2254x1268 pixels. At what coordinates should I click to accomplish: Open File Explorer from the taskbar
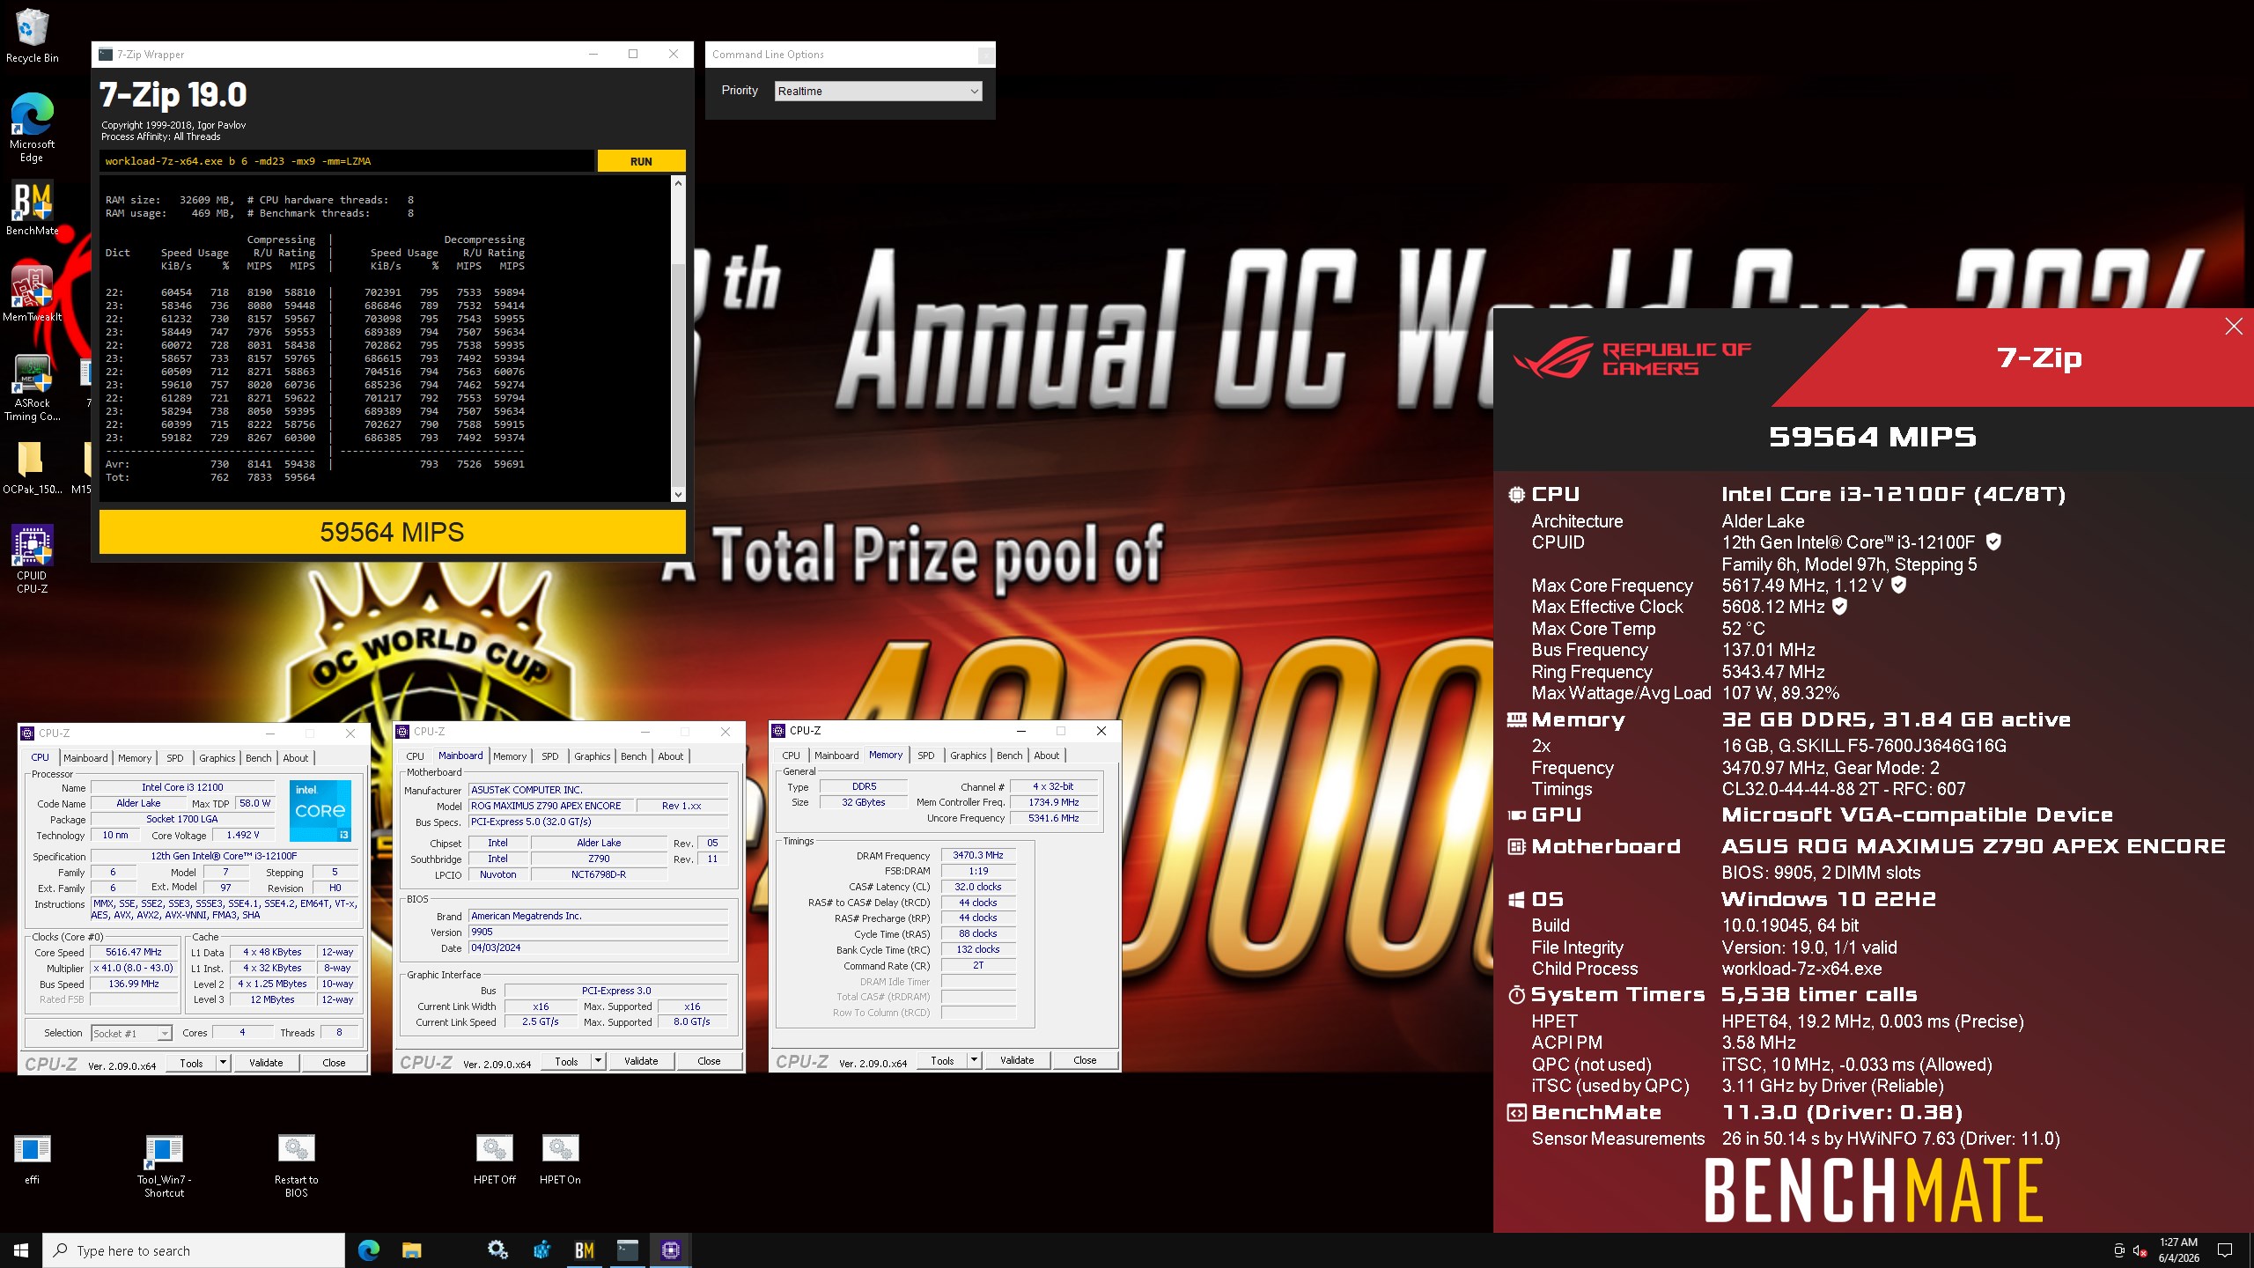(412, 1250)
